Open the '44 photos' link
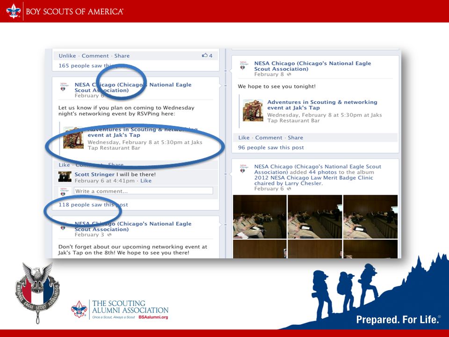Viewport: 449px width, 337px height. point(323,172)
